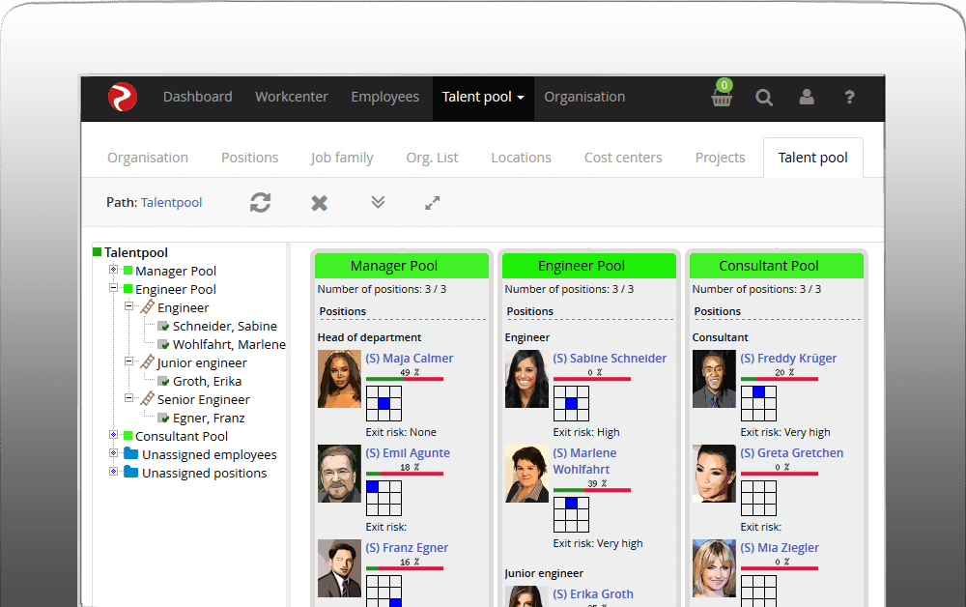This screenshot has width=966, height=607.
Task: Select Wohlfahrt, Marlene in the tree
Action: click(229, 344)
